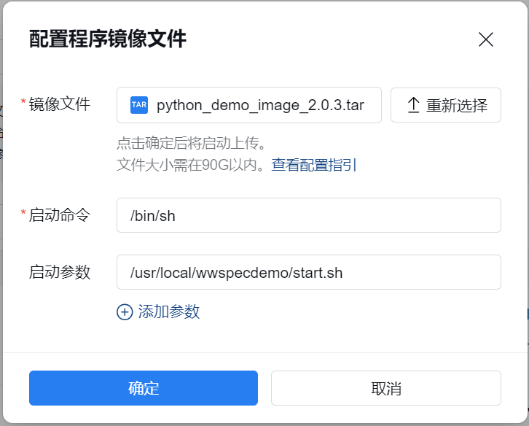Viewport: 529px width, 426px height.
Task: Close the 配置程序镜像文件 dialog
Action: click(x=486, y=39)
